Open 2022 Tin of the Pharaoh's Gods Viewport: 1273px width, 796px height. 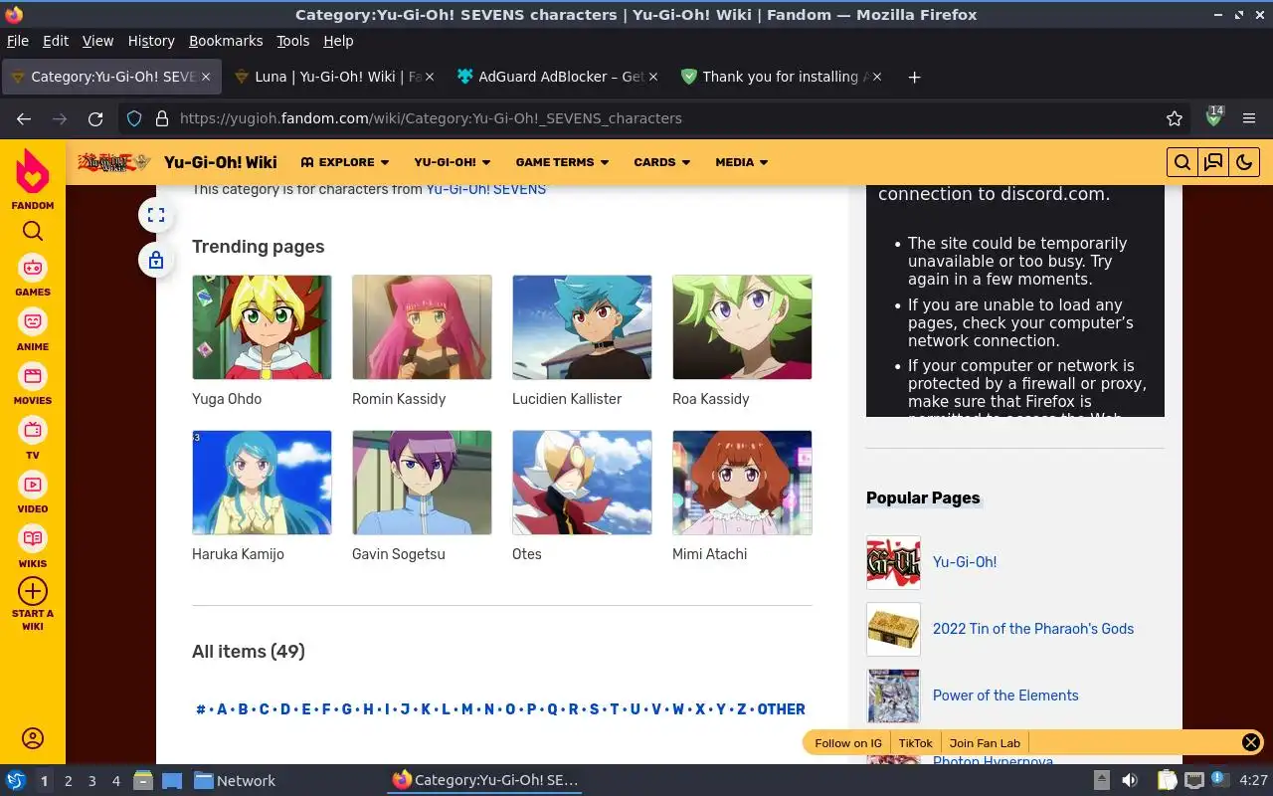1033,629
